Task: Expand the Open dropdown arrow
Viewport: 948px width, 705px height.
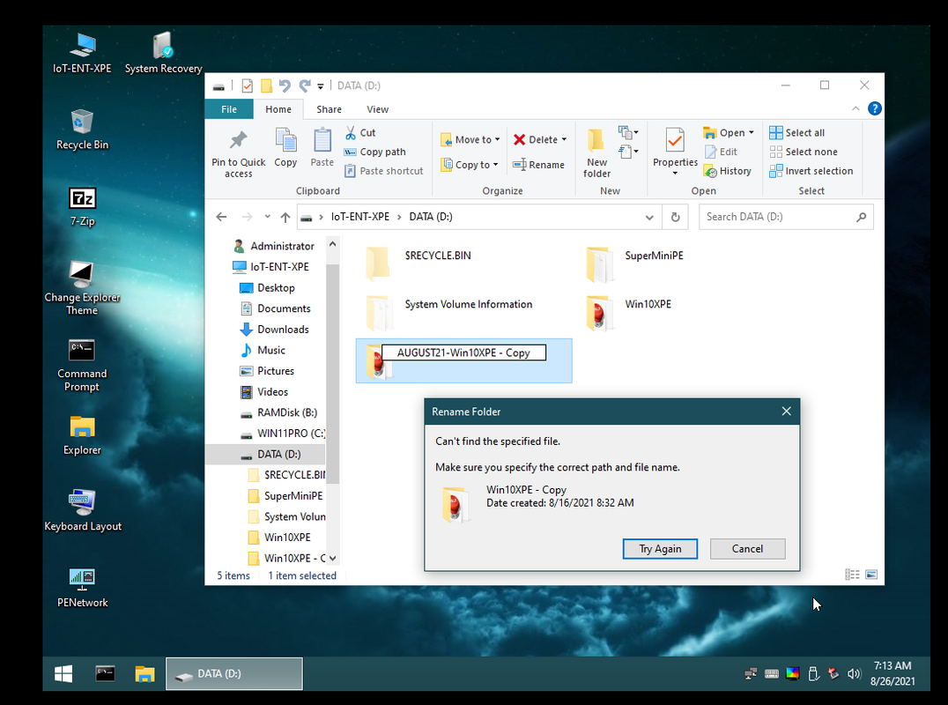Action: click(752, 132)
